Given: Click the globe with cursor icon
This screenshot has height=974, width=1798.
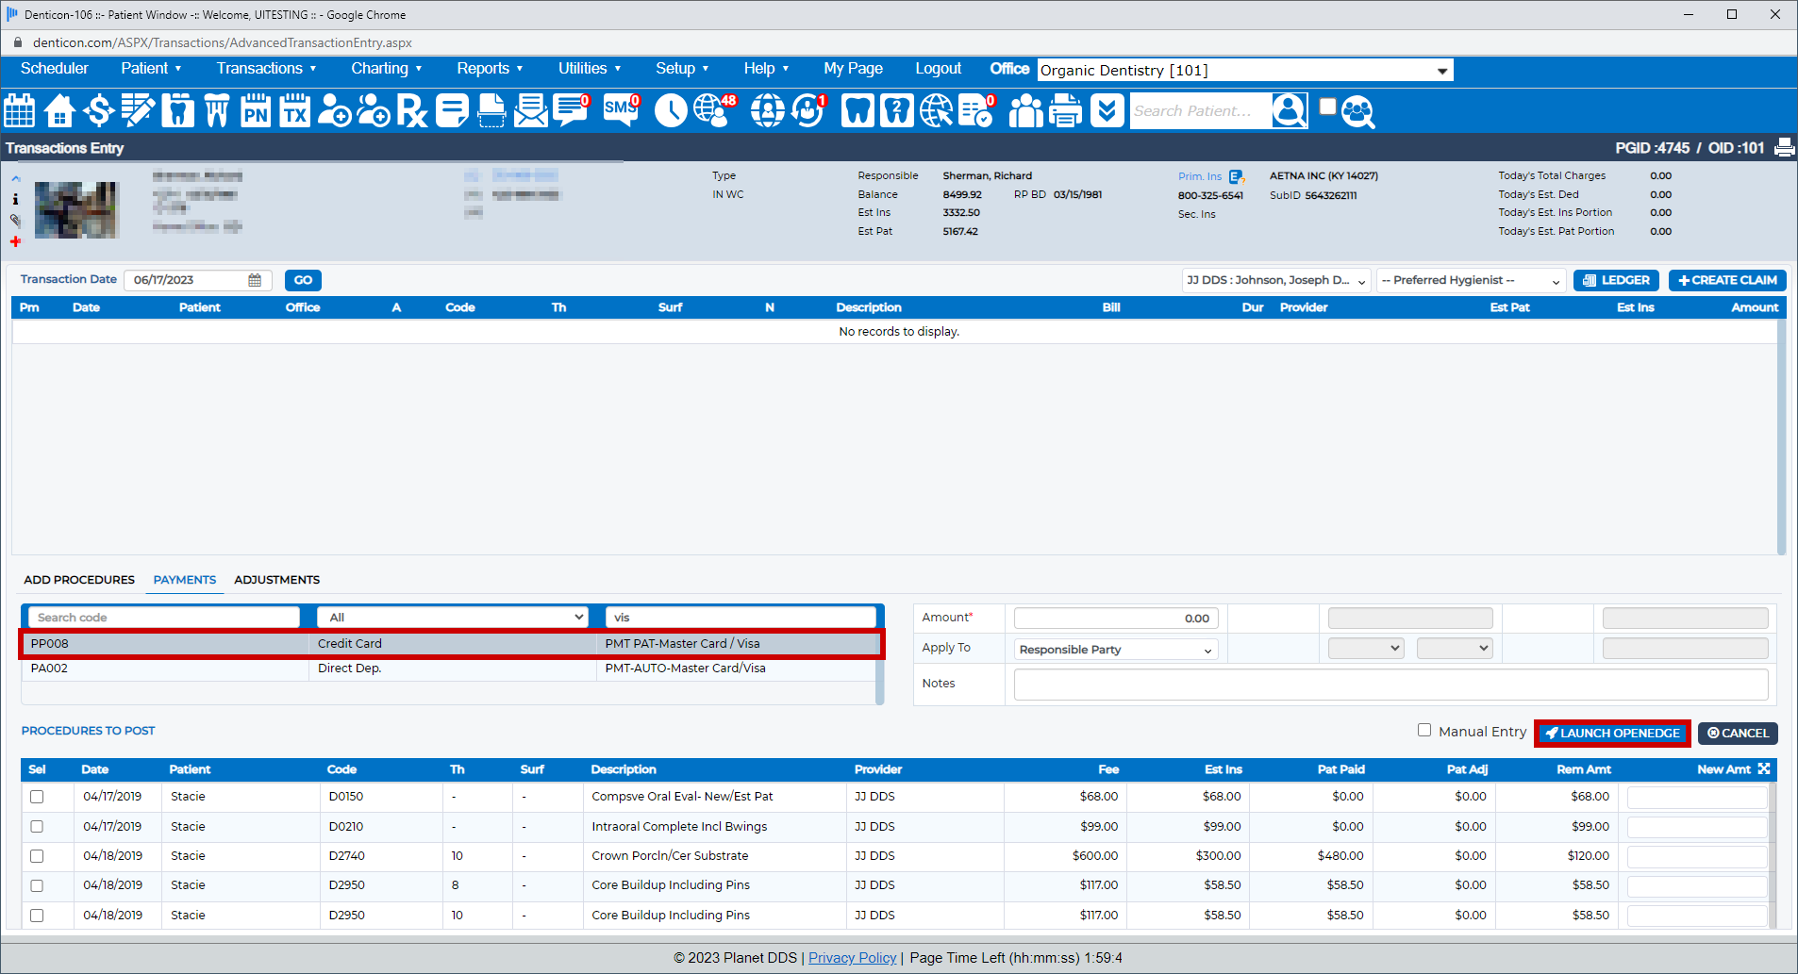Looking at the screenshot, I should pyautogui.click(x=936, y=110).
